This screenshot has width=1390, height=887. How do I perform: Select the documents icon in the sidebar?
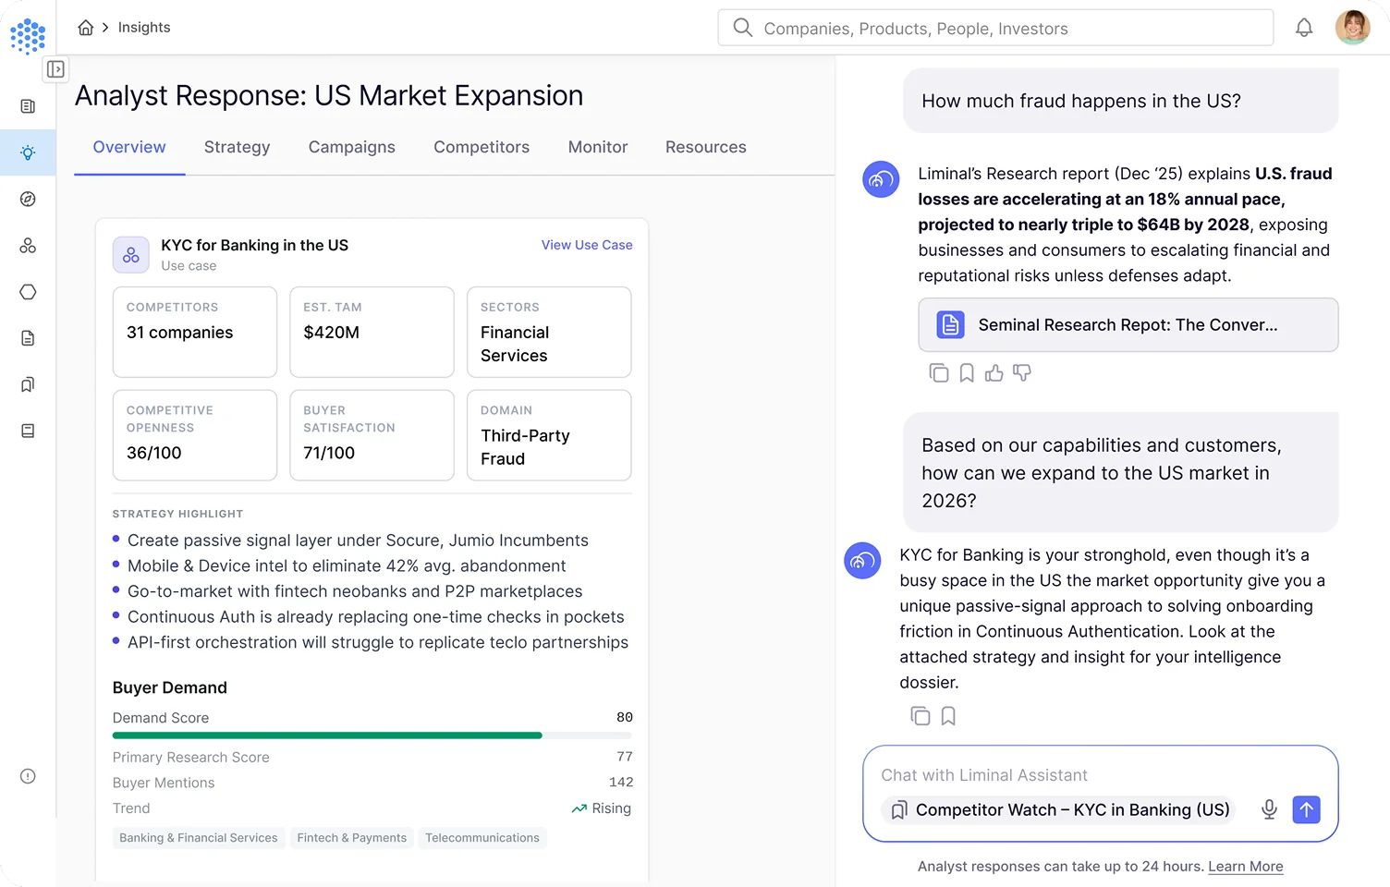28,338
